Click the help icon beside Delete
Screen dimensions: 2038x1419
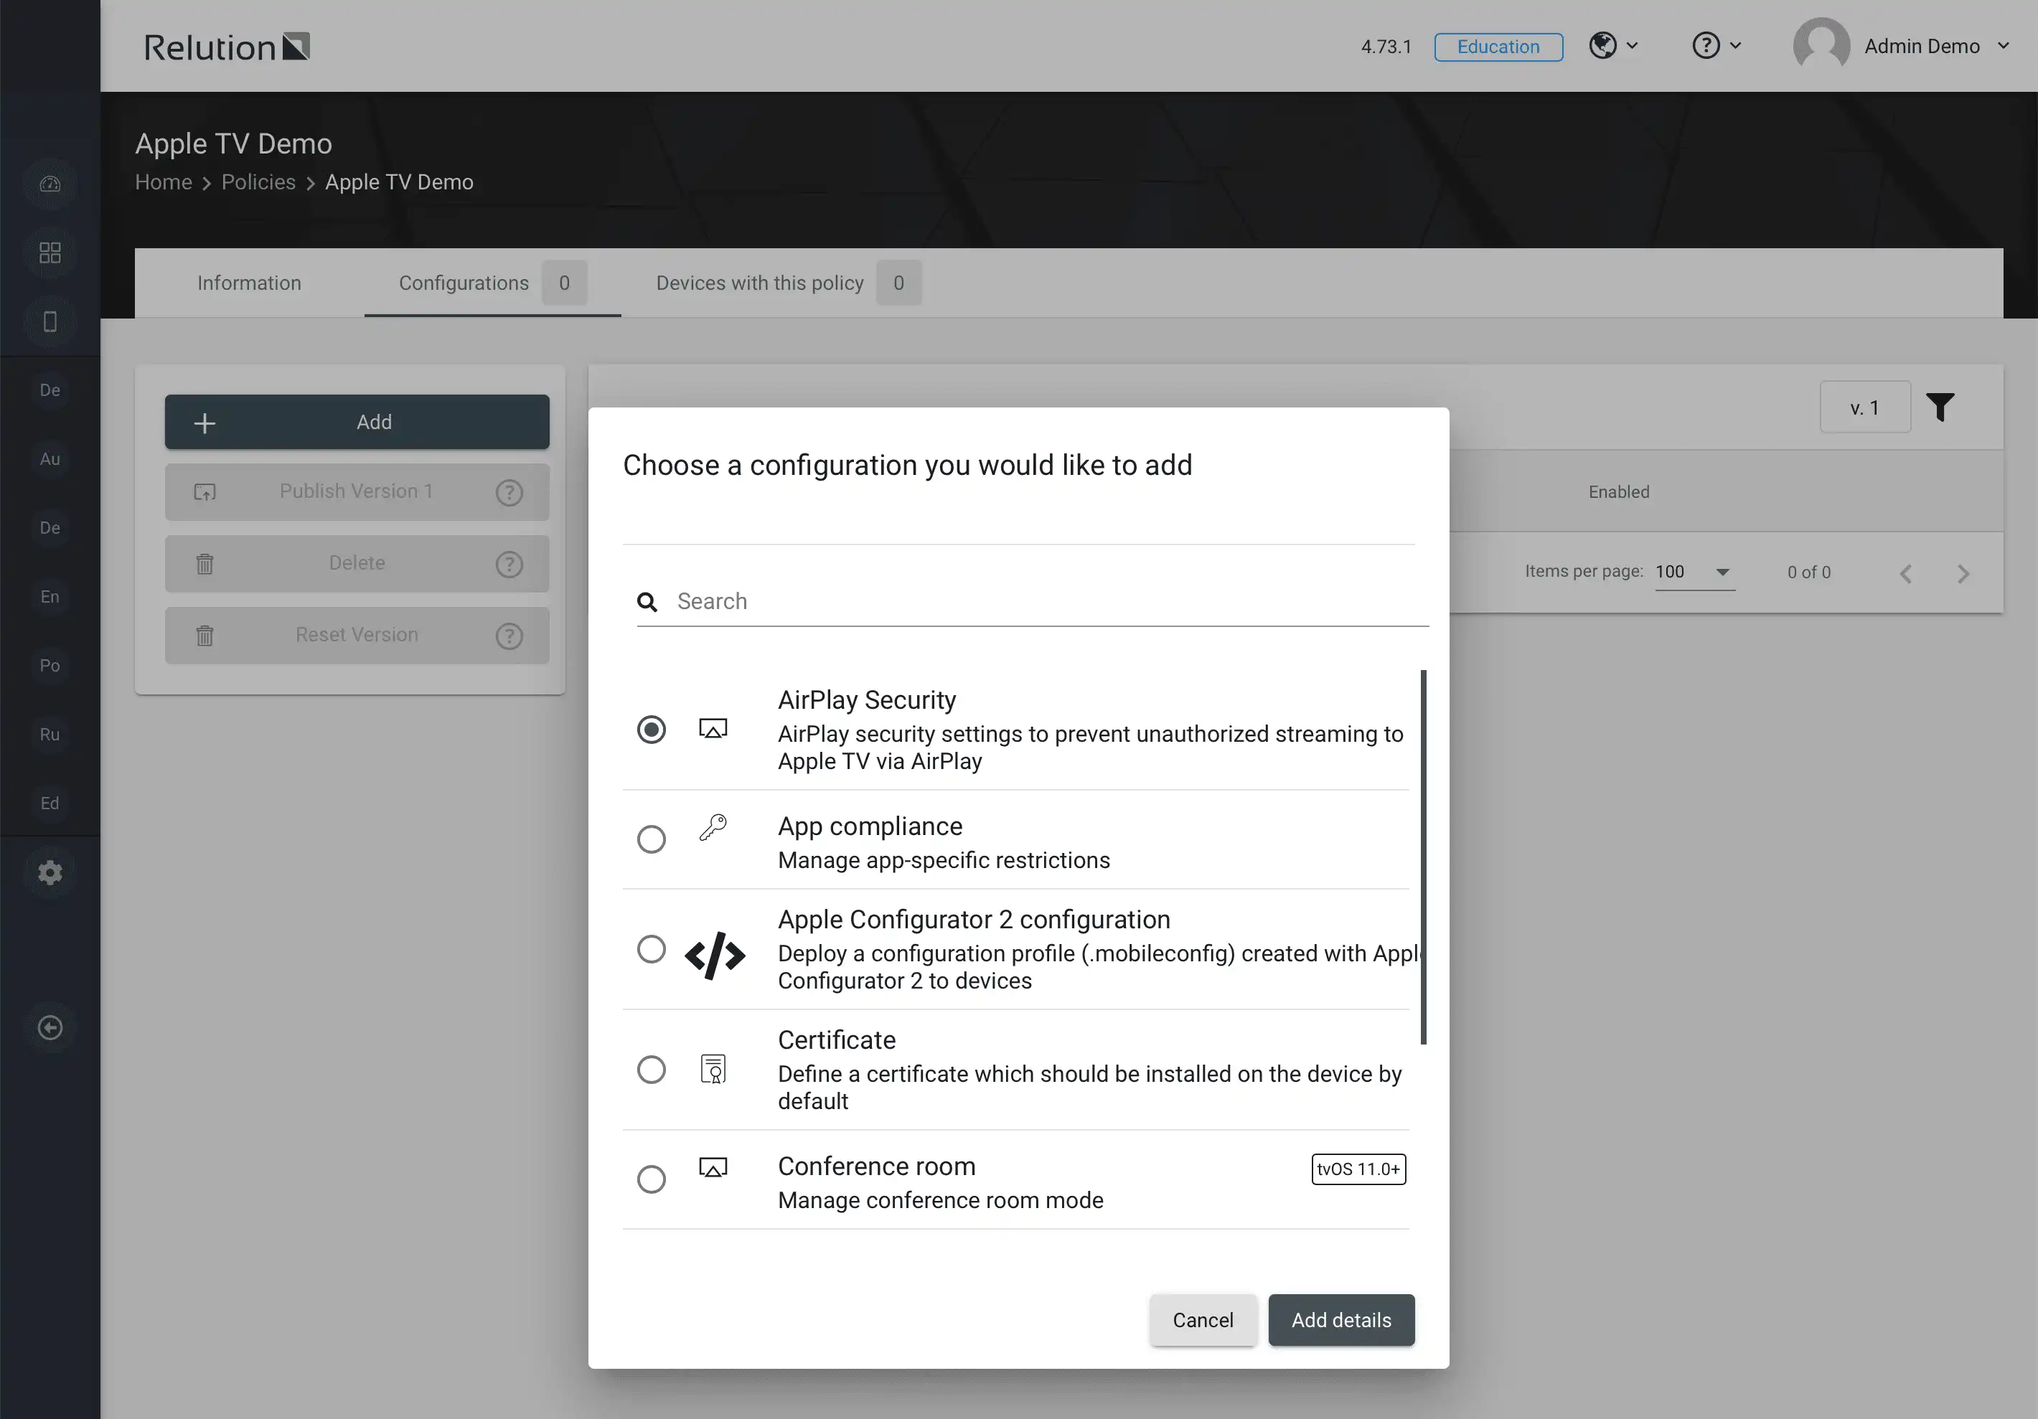(509, 564)
